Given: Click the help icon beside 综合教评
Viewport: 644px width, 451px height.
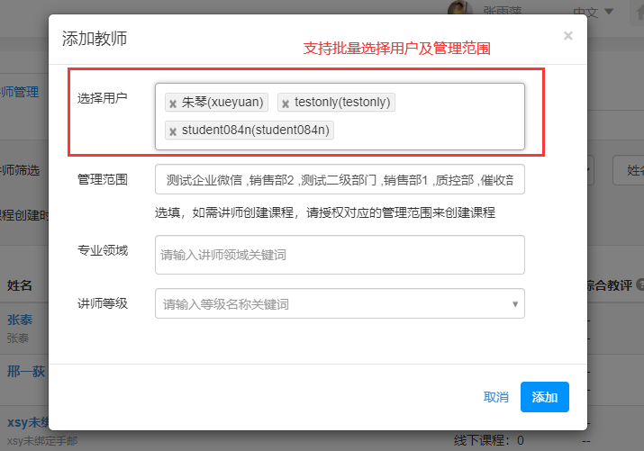Looking at the screenshot, I should click(639, 284).
